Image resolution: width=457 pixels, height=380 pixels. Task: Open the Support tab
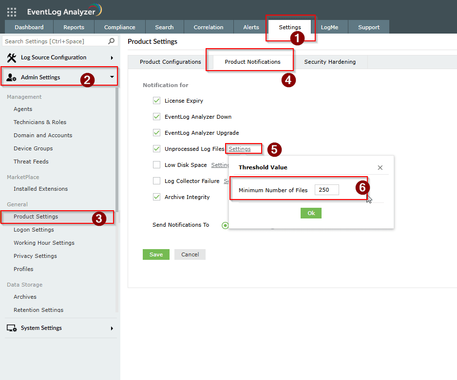(x=369, y=27)
